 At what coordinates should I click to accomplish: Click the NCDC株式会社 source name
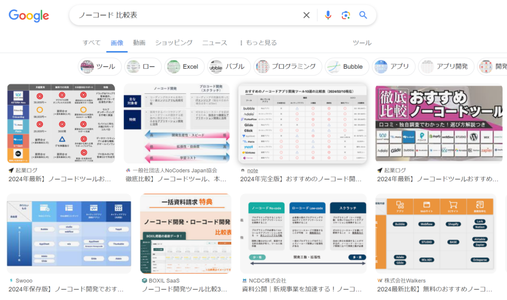(x=267, y=281)
